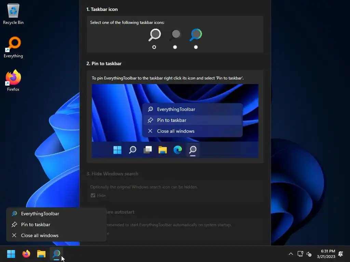Open the clock showing 6:31 PM
The image size is (350, 262).
click(x=326, y=254)
